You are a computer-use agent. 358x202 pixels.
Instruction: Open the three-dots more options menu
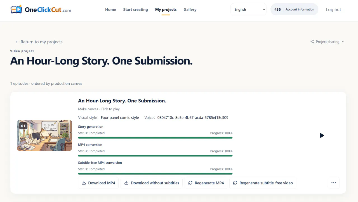coord(333,183)
